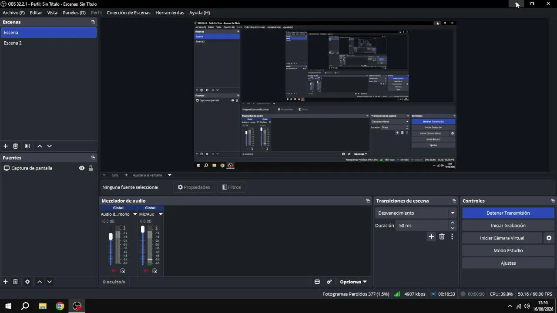Viewport: 557px width, 313px height.
Task: Open Ajustes from Controles panel
Action: (x=508, y=263)
